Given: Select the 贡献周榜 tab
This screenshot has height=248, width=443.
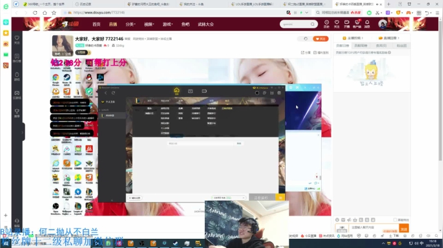Looking at the screenshot, I should (x=361, y=45).
